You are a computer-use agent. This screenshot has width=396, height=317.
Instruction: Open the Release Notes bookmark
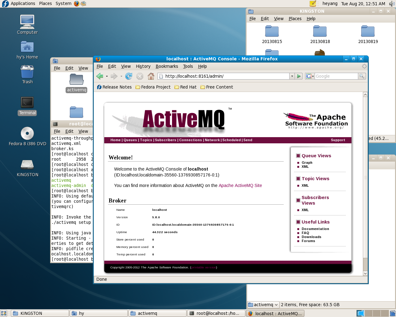click(114, 87)
